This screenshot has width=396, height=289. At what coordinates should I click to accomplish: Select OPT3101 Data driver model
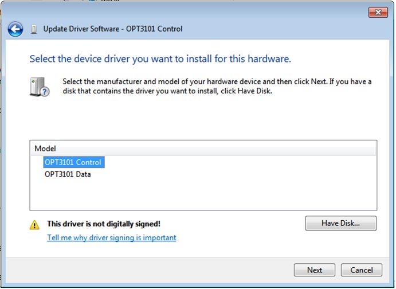68,174
